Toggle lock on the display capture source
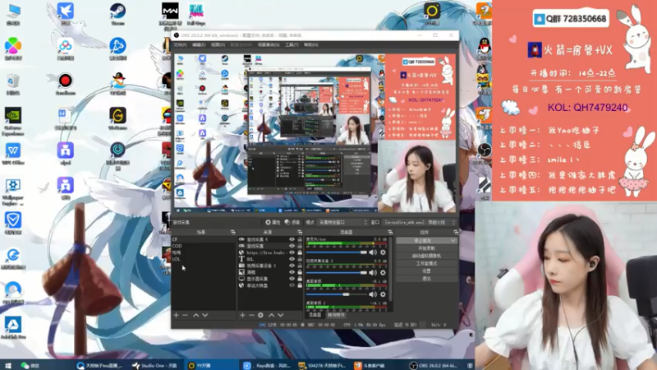Screen dimensions: 657x370 [300, 279]
